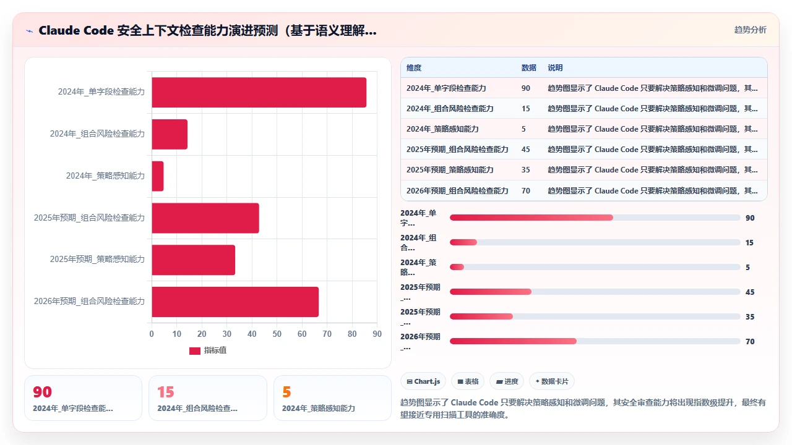
Task: Click the progress bar showing 90
Action: coord(595,218)
